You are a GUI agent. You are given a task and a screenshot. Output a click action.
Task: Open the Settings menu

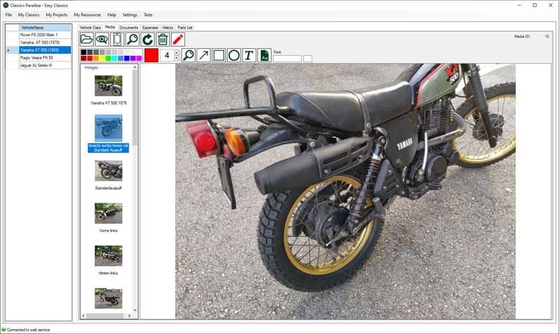pos(130,15)
